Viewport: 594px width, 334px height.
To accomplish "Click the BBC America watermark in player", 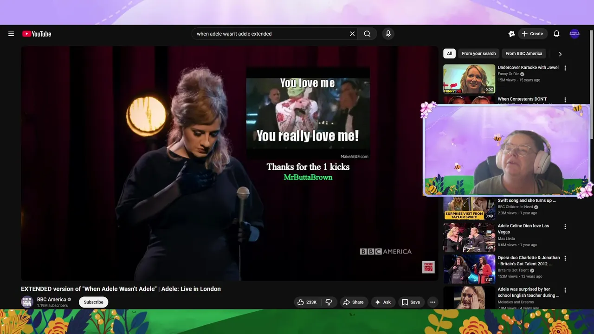I will [x=428, y=267].
